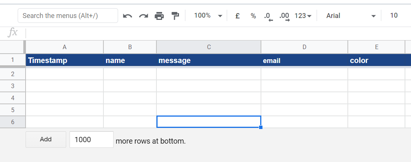
Task: Focus the Search the menus box
Action: pyautogui.click(x=68, y=16)
